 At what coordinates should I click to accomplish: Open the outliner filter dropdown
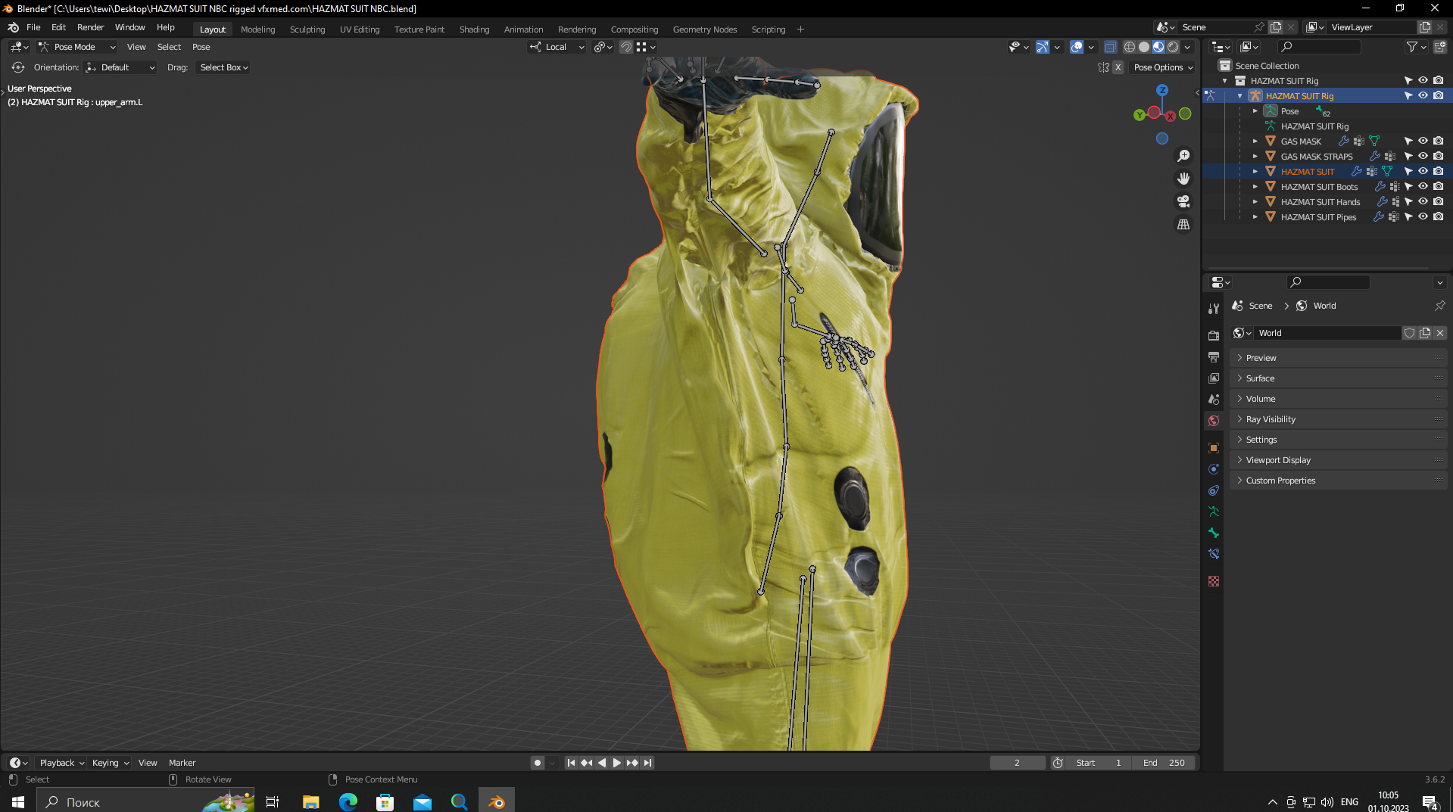(x=1415, y=47)
